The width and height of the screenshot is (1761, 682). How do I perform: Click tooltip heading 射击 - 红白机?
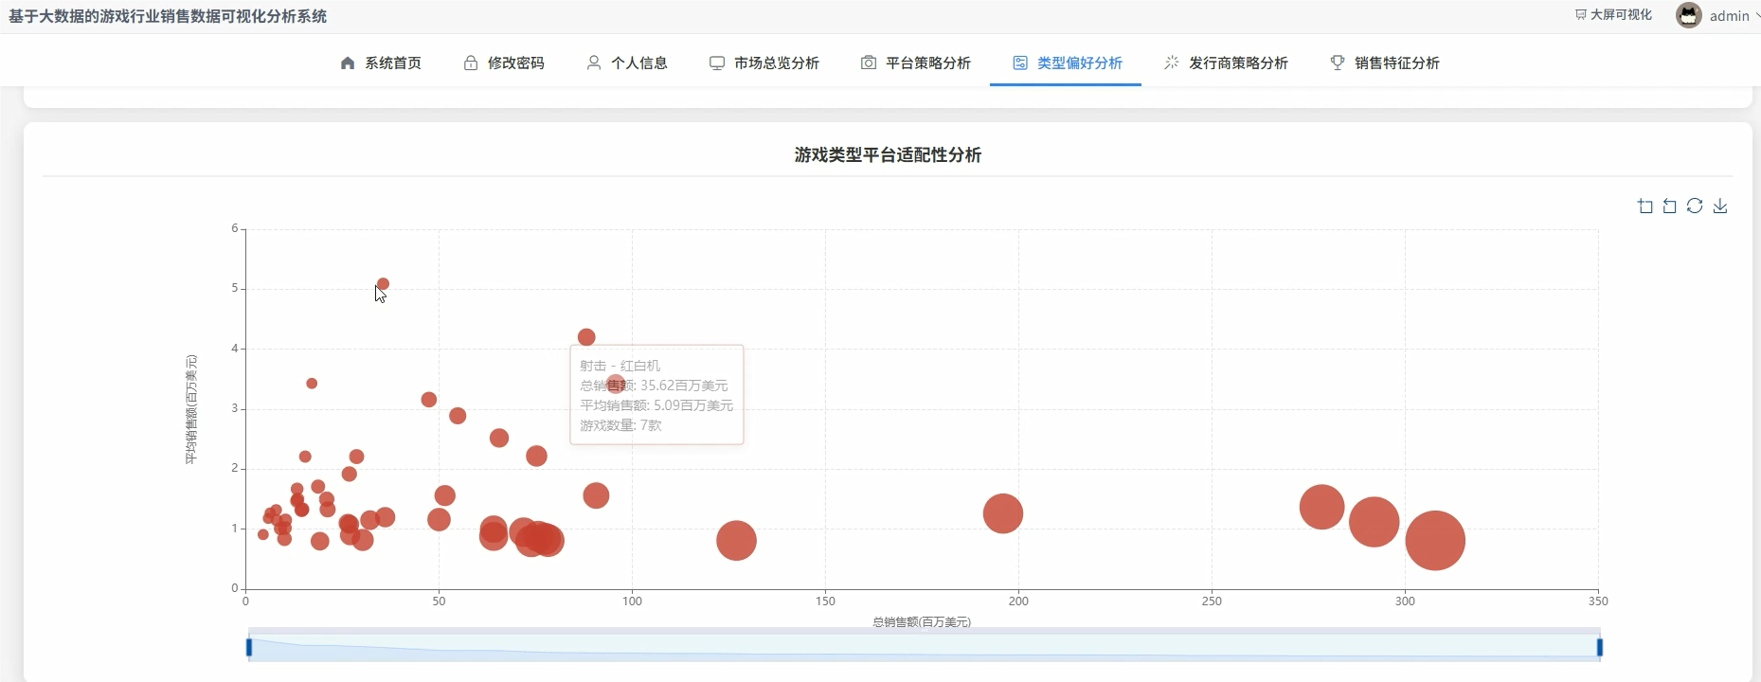pos(620,366)
